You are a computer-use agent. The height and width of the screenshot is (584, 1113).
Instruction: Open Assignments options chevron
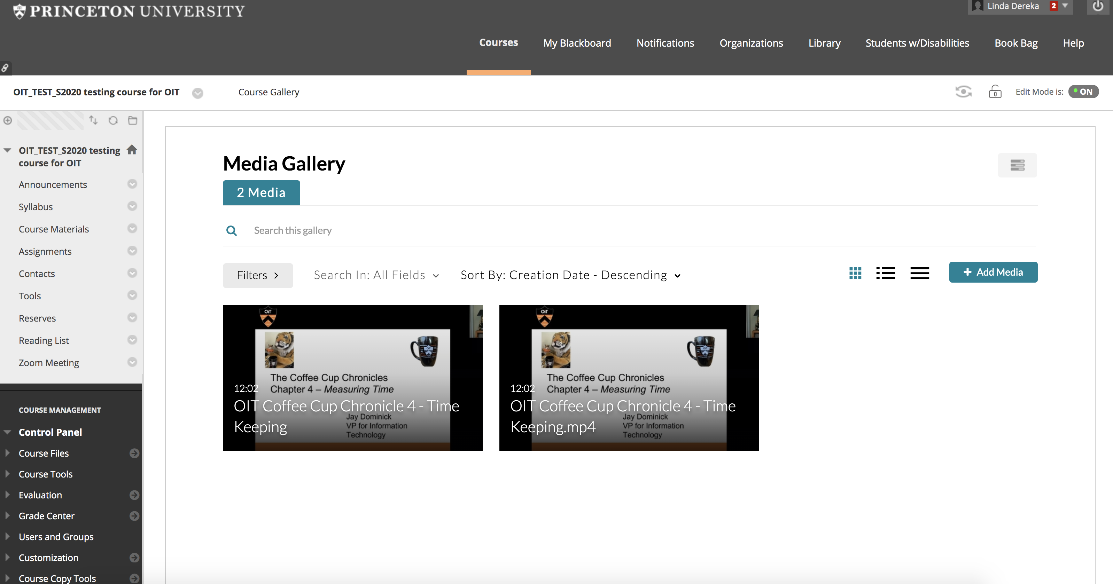[x=132, y=251]
